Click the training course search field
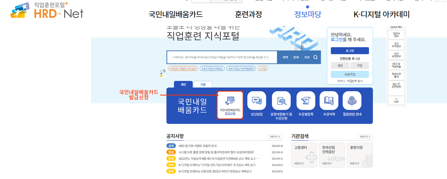This screenshot has width=447, height=179. tap(222, 57)
